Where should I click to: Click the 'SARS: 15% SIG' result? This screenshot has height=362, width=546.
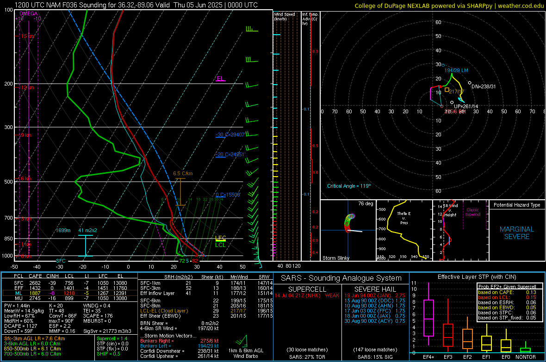click(x=375, y=357)
